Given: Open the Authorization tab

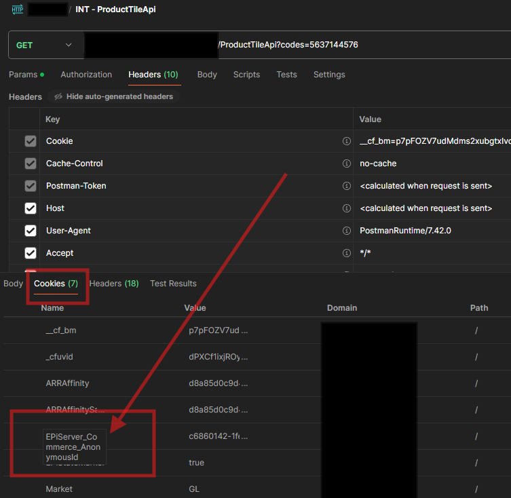Looking at the screenshot, I should (86, 75).
